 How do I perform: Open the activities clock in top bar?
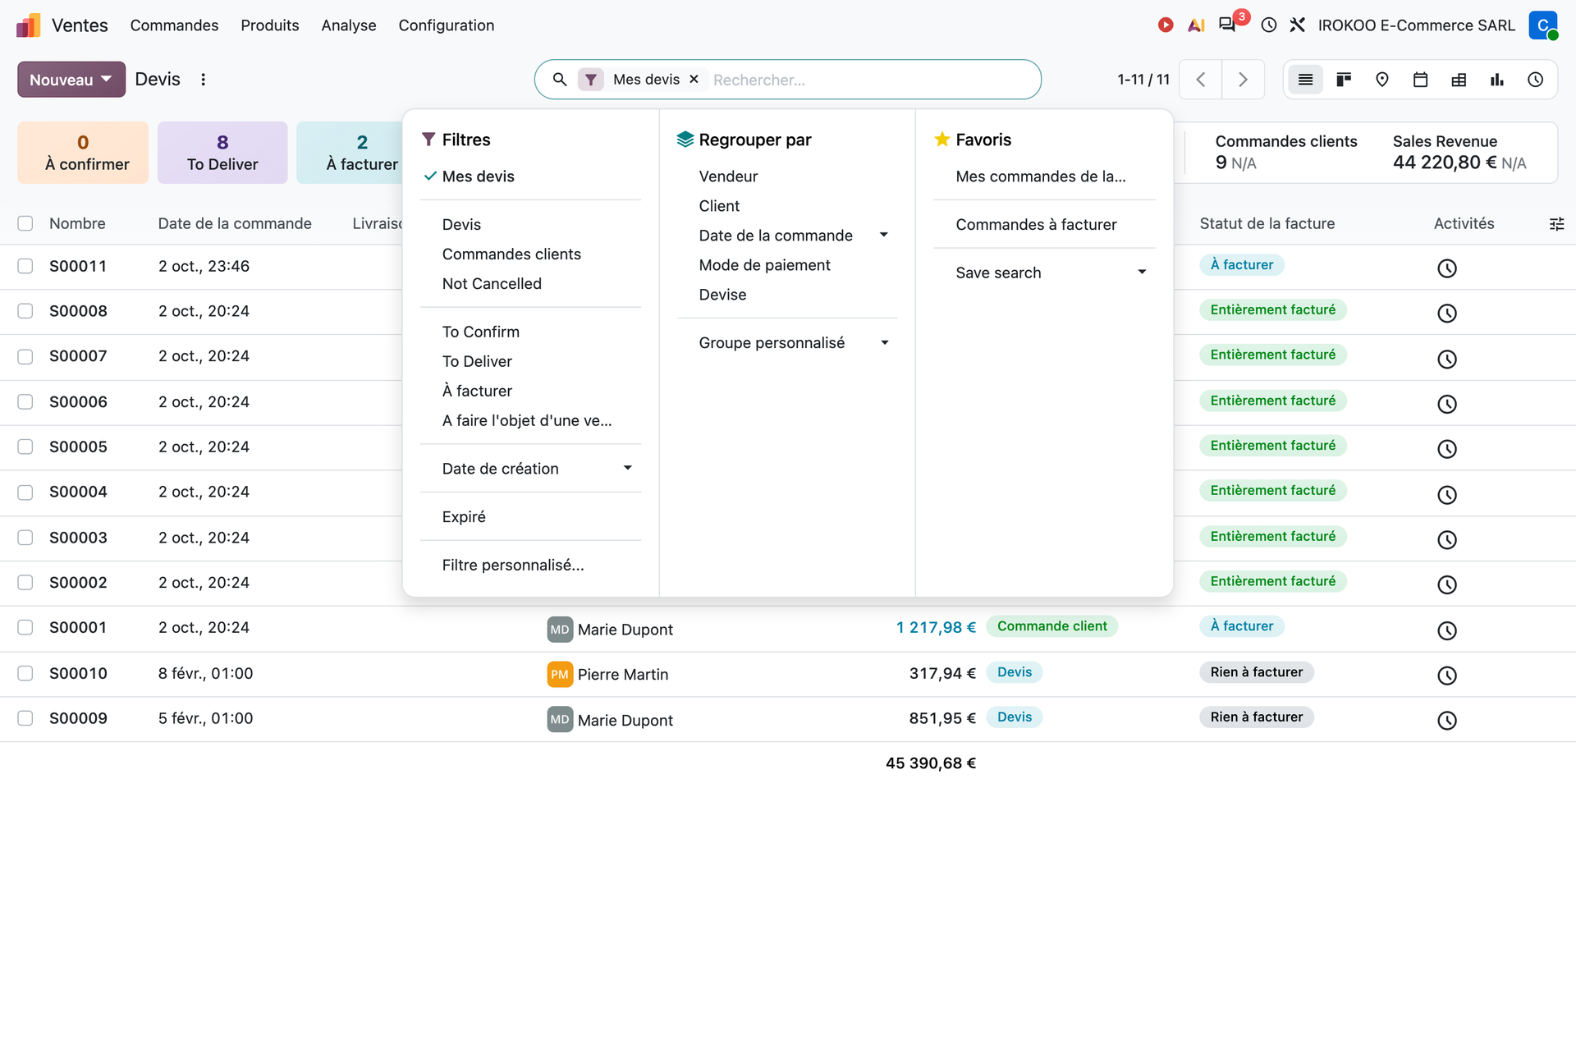tap(1269, 25)
